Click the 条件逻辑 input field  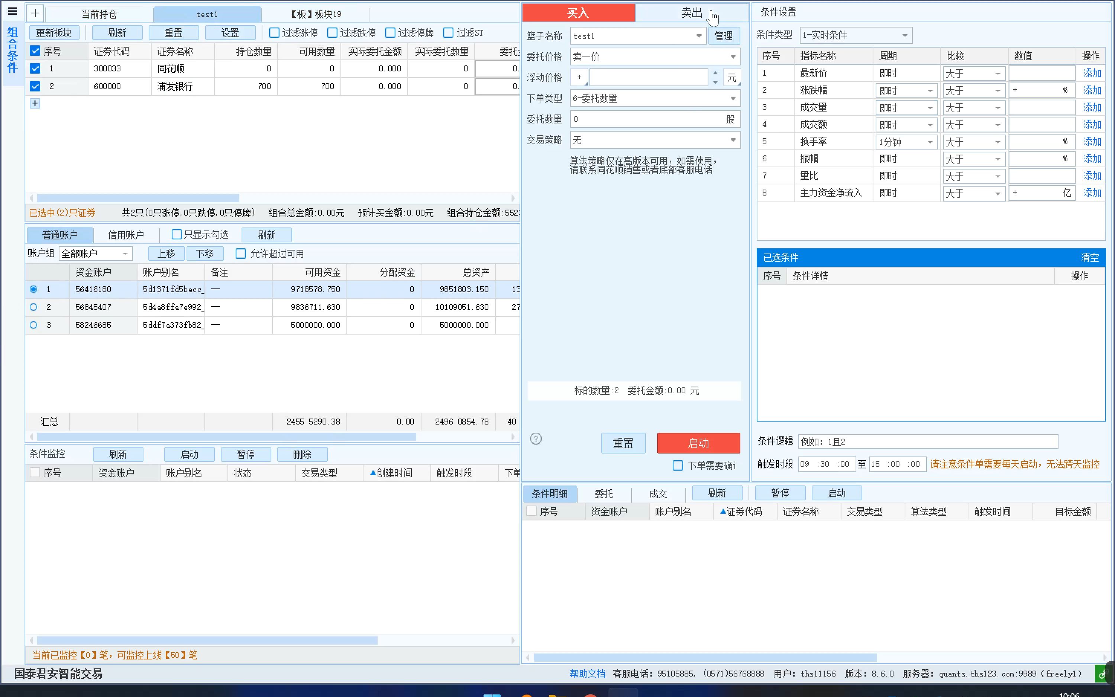point(928,442)
